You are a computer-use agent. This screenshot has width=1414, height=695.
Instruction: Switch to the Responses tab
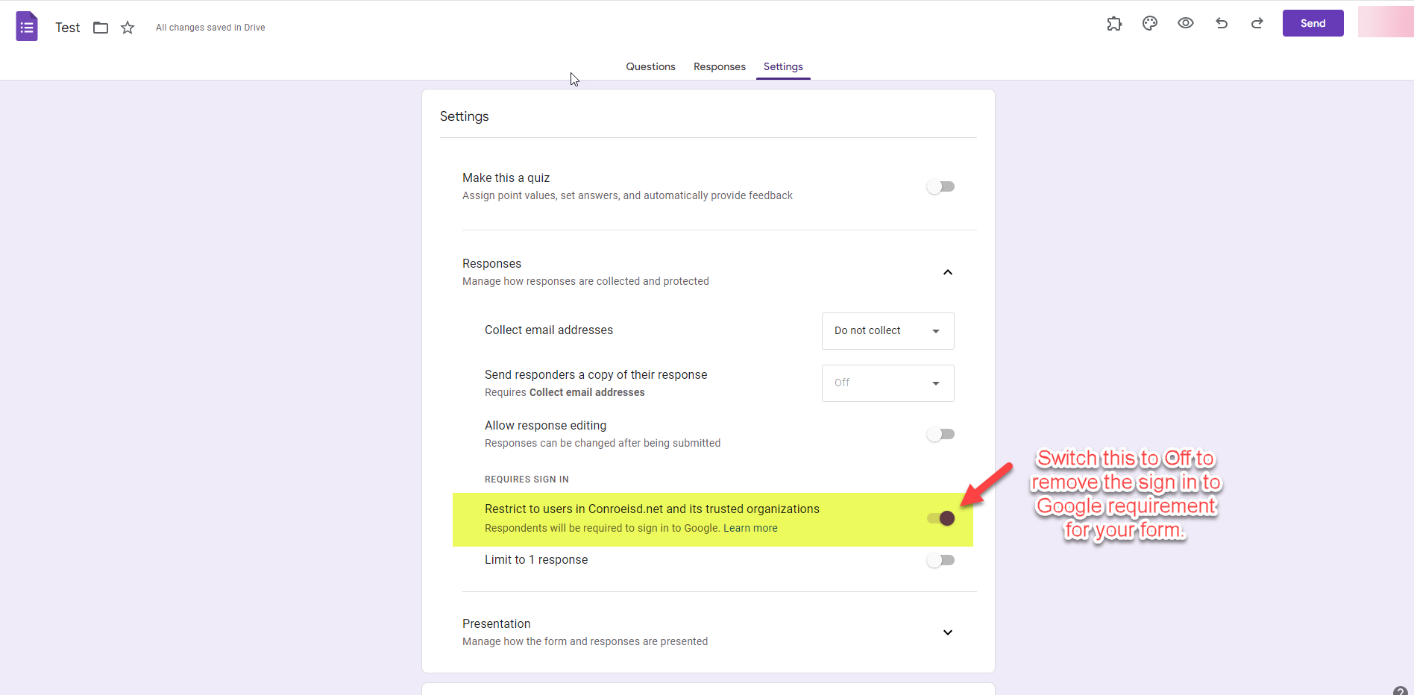tap(719, 66)
